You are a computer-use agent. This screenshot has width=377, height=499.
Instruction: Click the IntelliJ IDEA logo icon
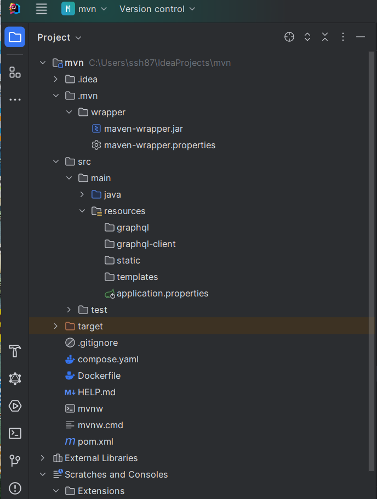(15, 9)
